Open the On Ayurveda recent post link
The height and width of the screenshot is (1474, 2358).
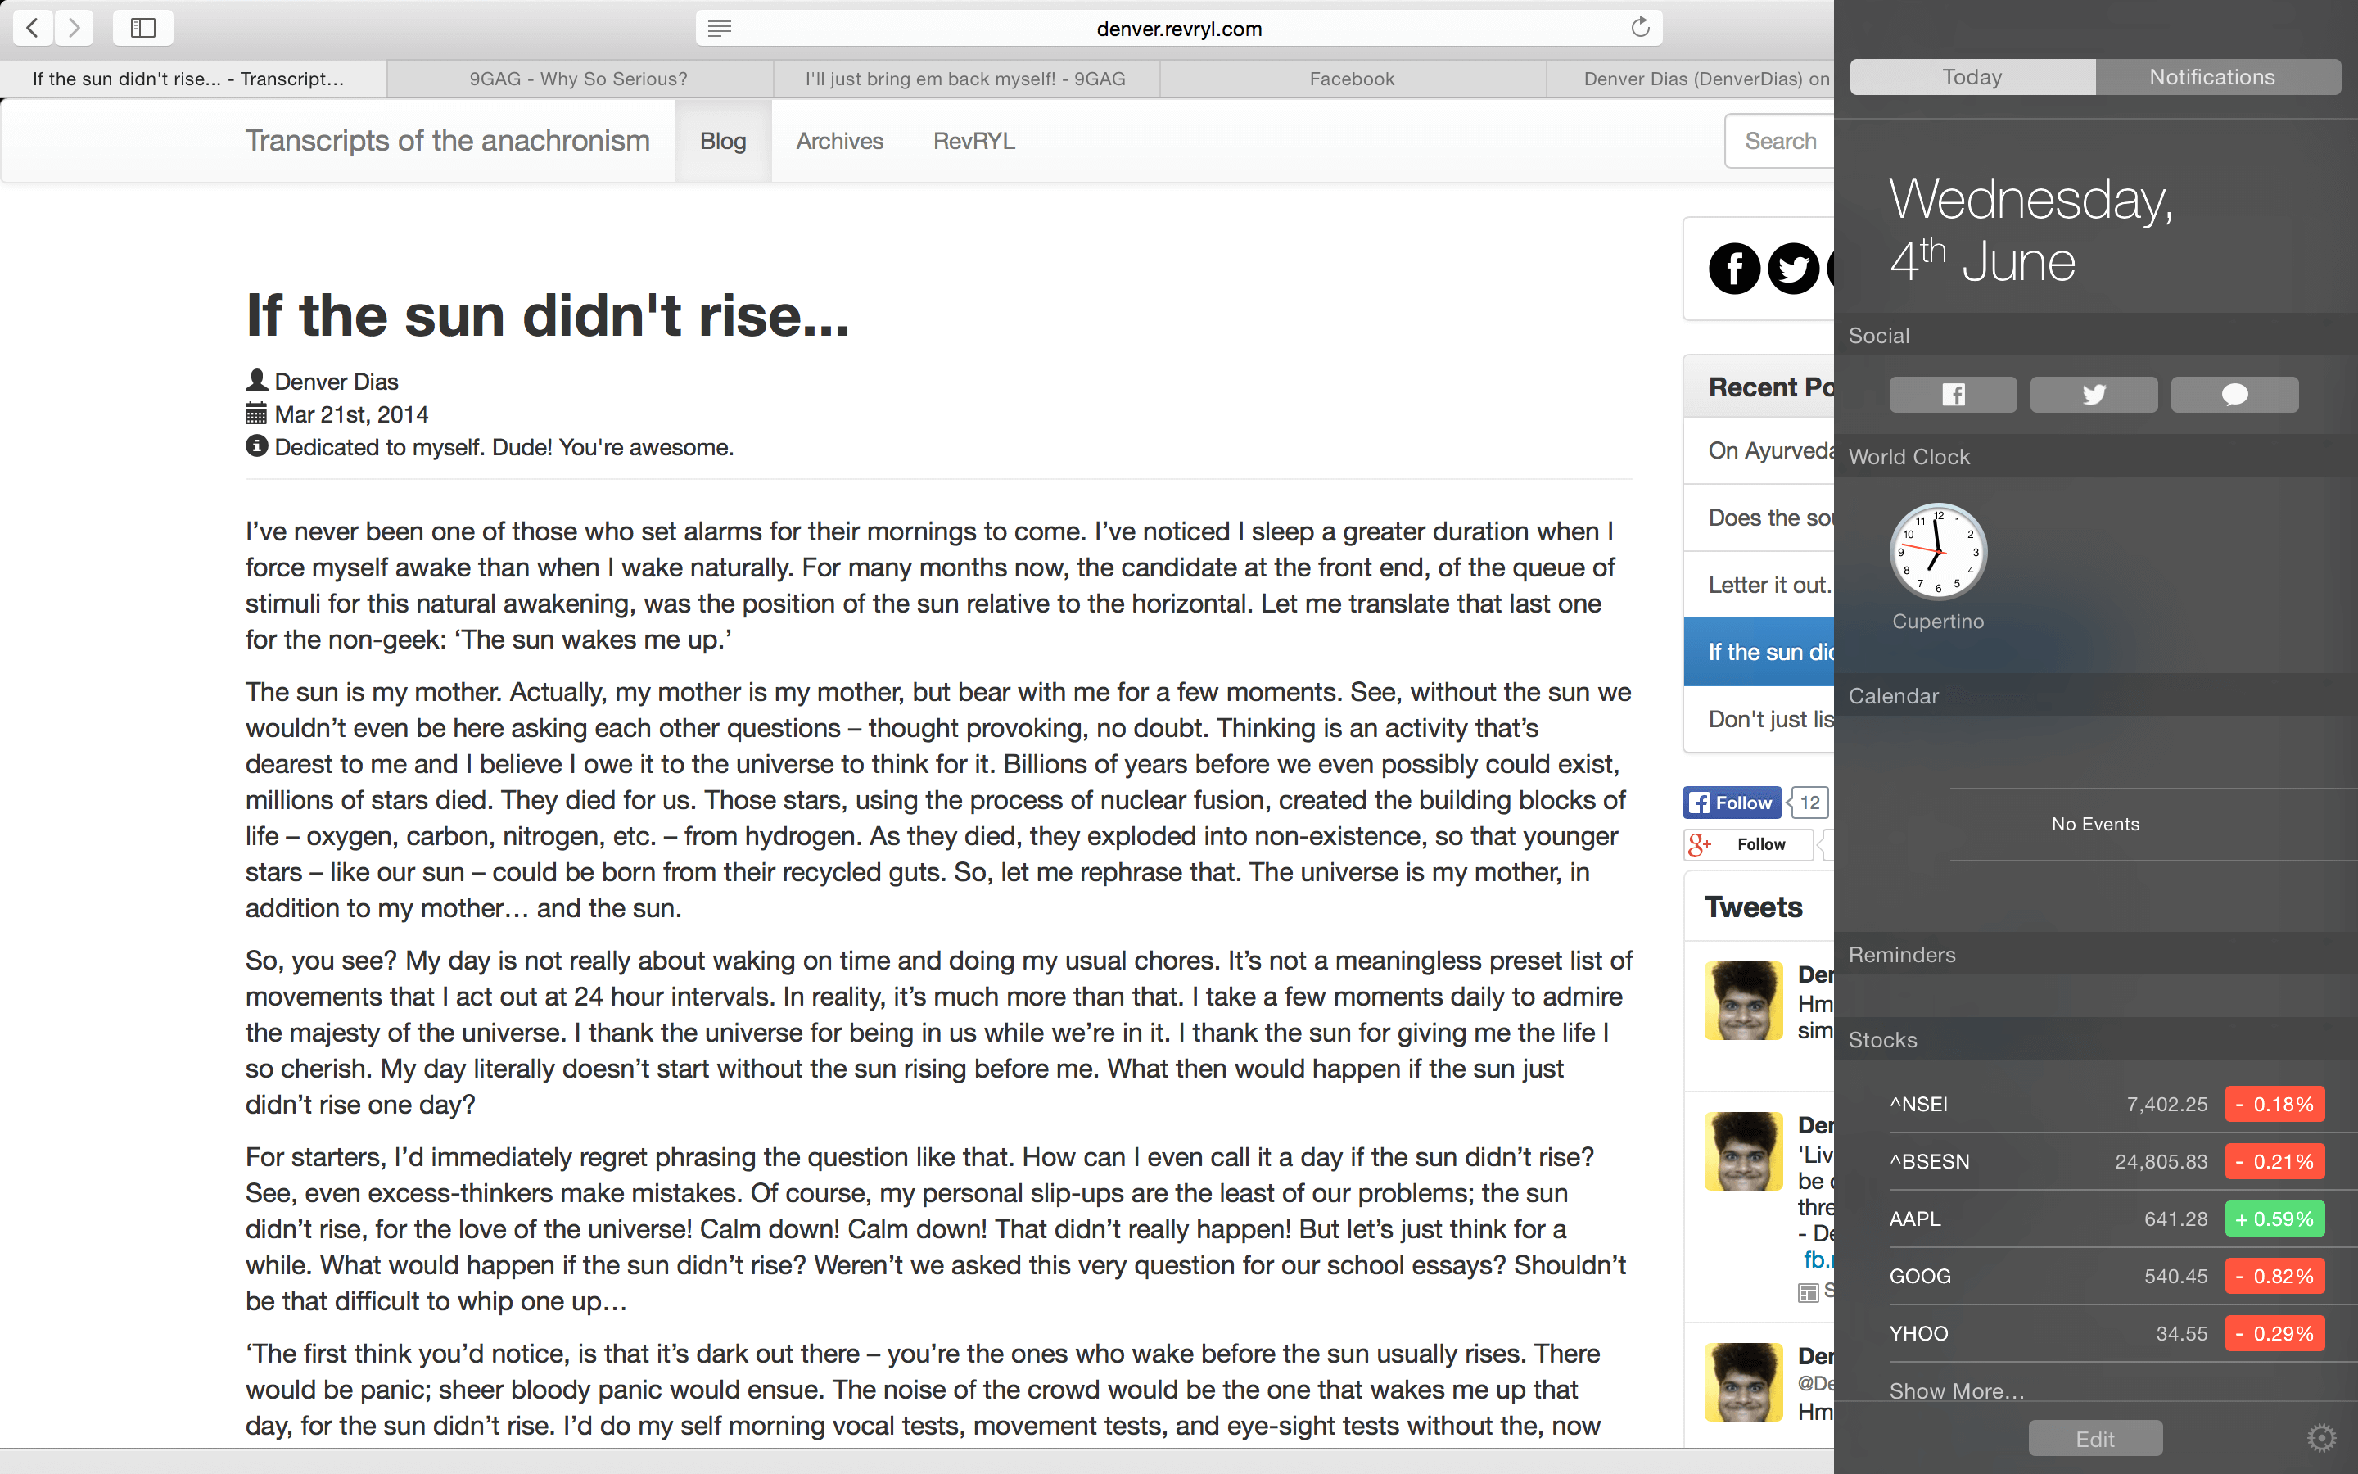pyautogui.click(x=1770, y=450)
